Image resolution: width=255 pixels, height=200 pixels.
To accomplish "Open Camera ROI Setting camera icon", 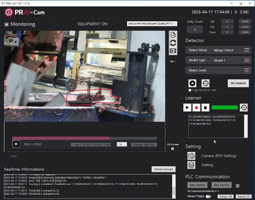I will 191,156.
